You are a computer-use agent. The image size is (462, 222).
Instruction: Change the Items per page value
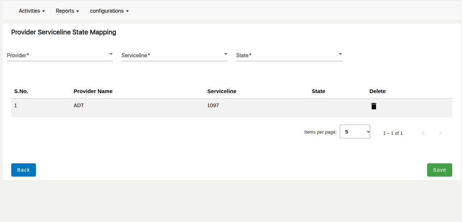click(355, 132)
